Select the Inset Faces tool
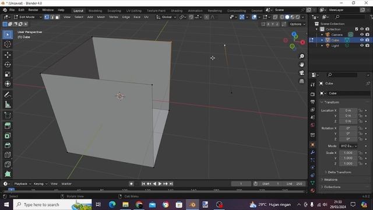The width and height of the screenshot is (373, 210). (8, 135)
